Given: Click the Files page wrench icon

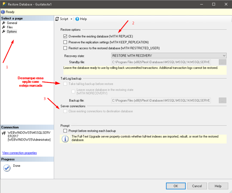Looking at the screenshot, I should tap(4, 27).
